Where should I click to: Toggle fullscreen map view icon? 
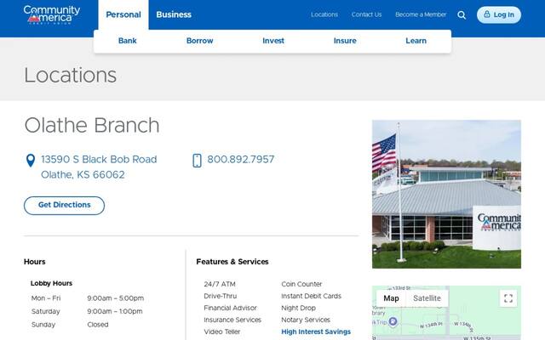(508, 298)
